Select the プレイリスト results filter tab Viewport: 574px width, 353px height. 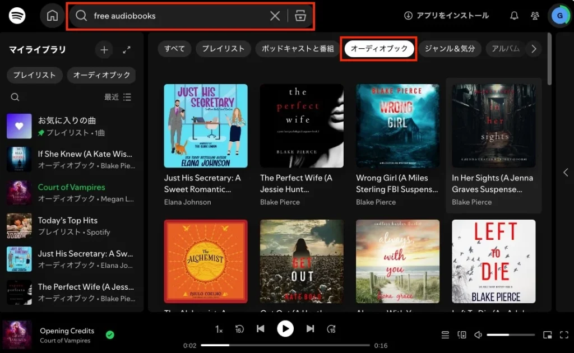(223, 49)
